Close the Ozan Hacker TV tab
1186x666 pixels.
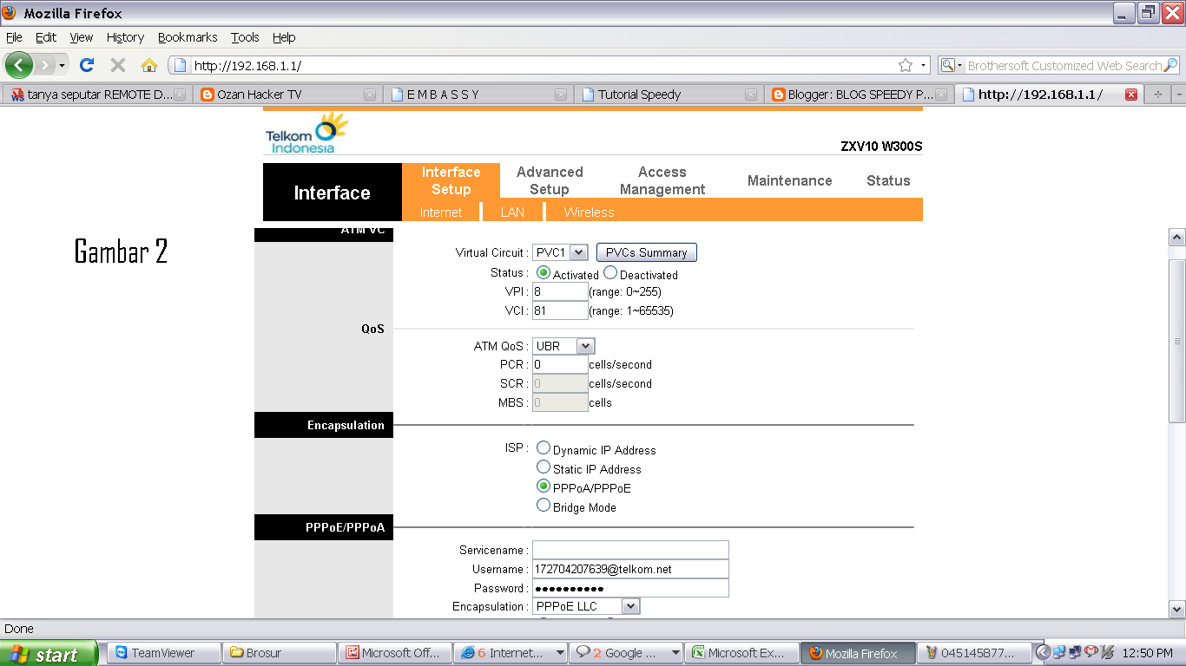(370, 95)
